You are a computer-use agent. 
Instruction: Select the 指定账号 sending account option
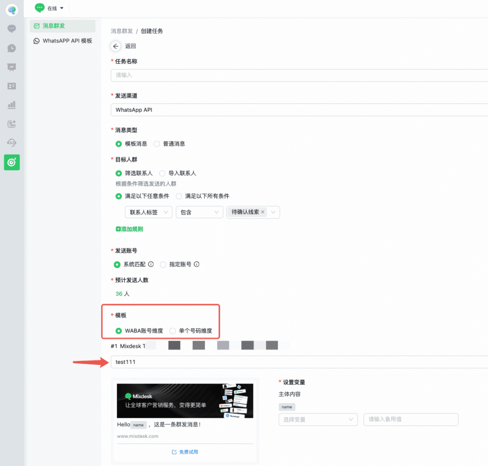(x=163, y=264)
